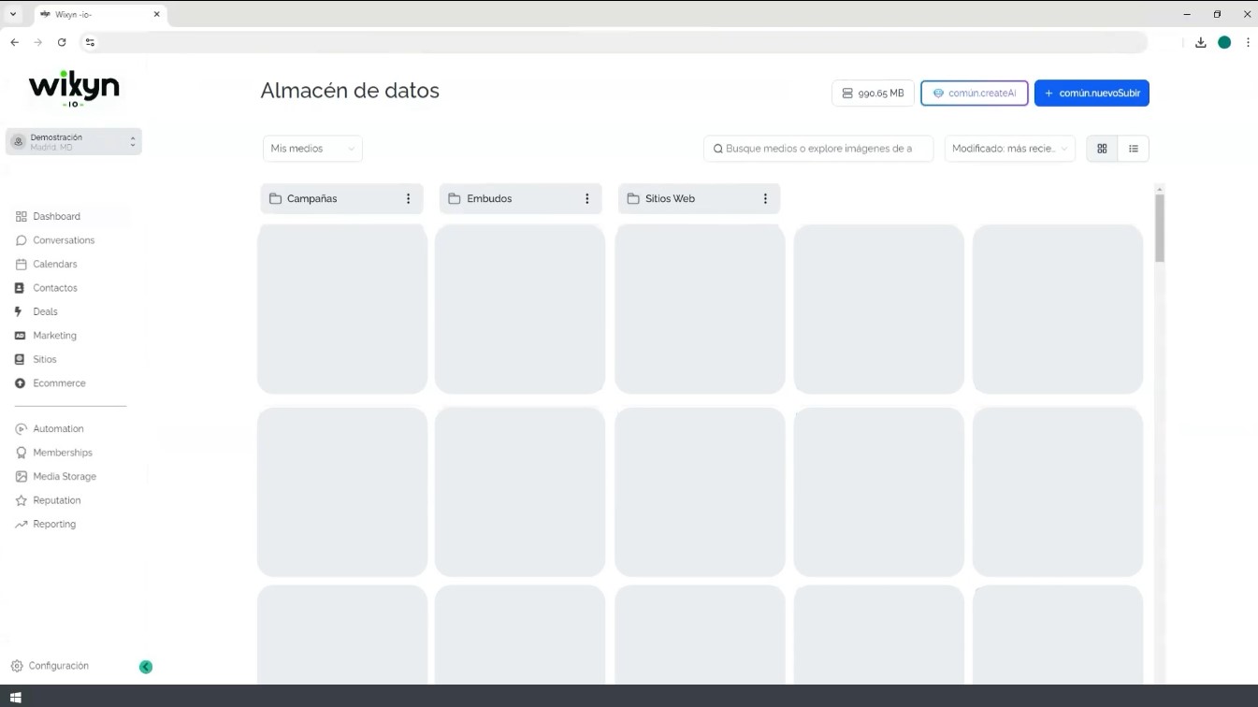Click the Reporting trend line icon
The image size is (1258, 707).
[21, 524]
